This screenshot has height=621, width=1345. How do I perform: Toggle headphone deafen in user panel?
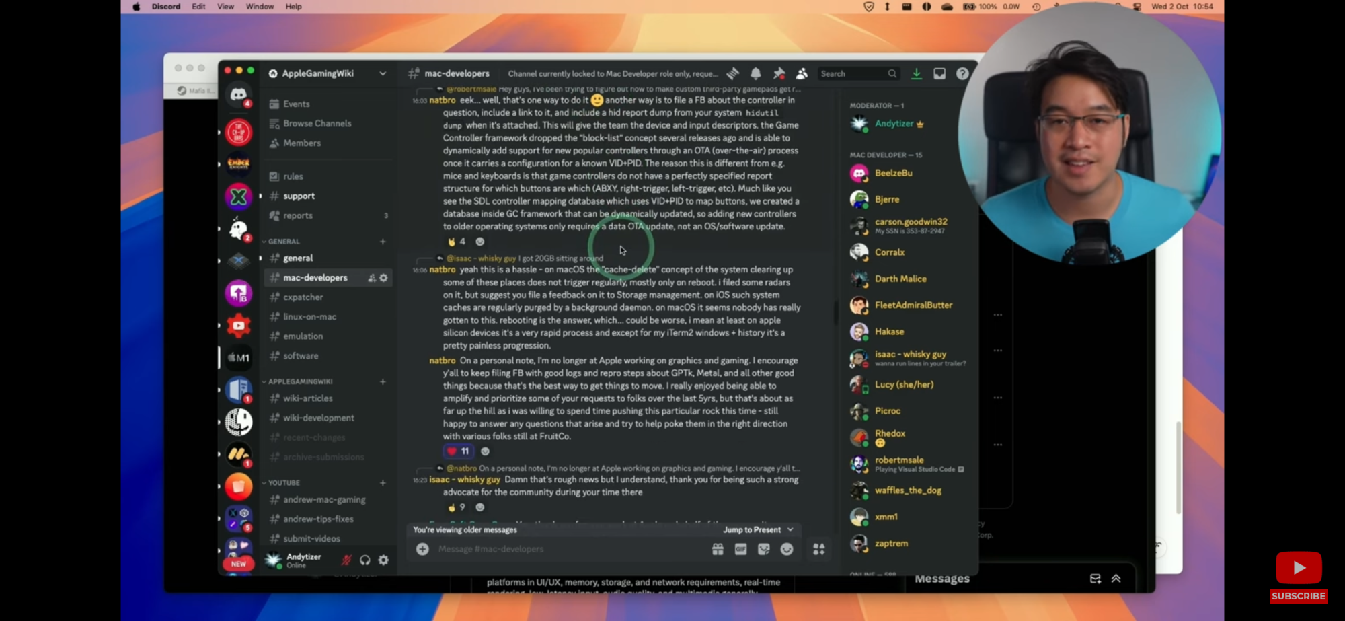[x=365, y=560]
